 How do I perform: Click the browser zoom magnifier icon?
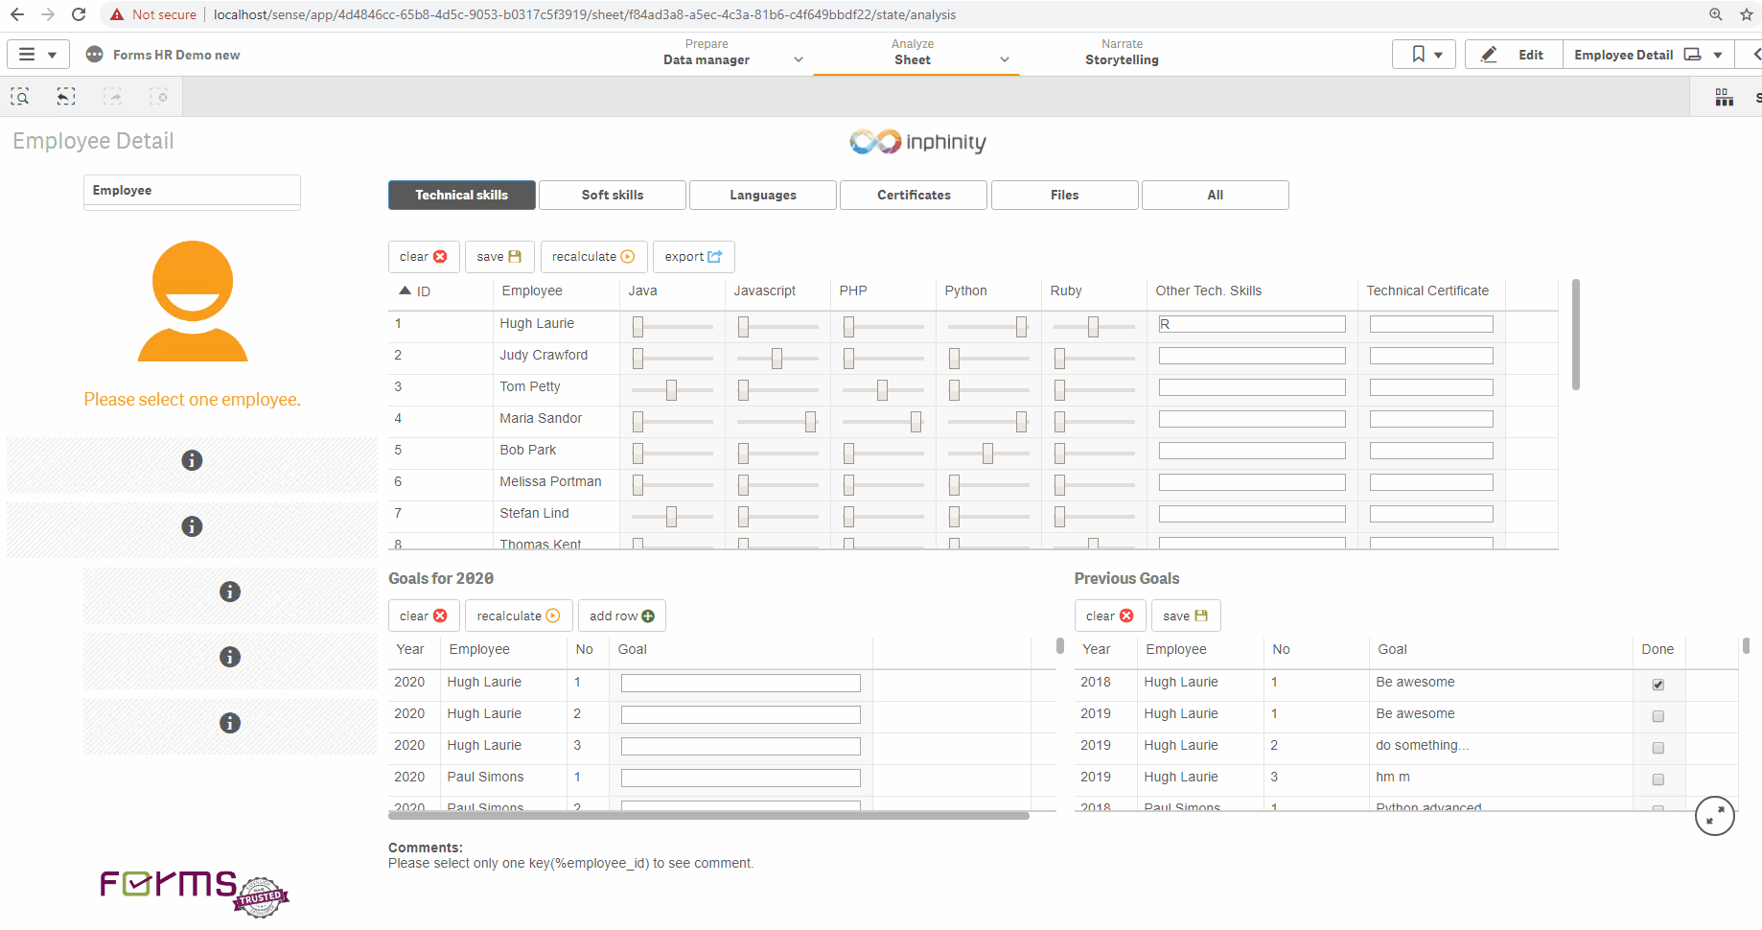(x=1716, y=14)
